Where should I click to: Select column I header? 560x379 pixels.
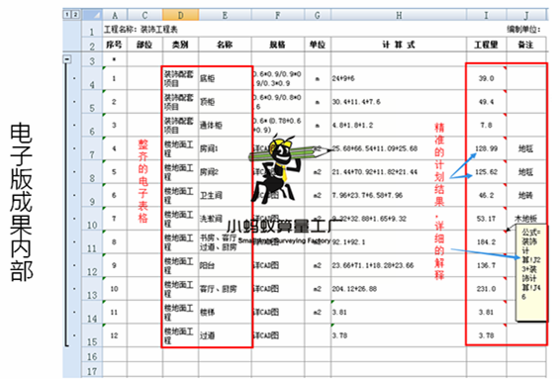pyautogui.click(x=486, y=15)
